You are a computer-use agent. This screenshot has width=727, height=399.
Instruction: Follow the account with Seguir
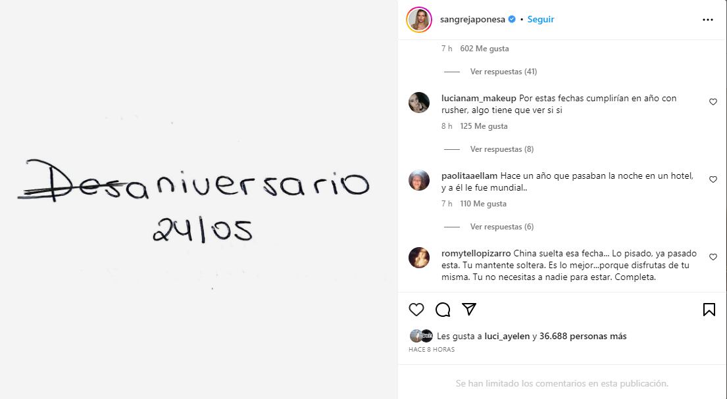click(x=541, y=20)
